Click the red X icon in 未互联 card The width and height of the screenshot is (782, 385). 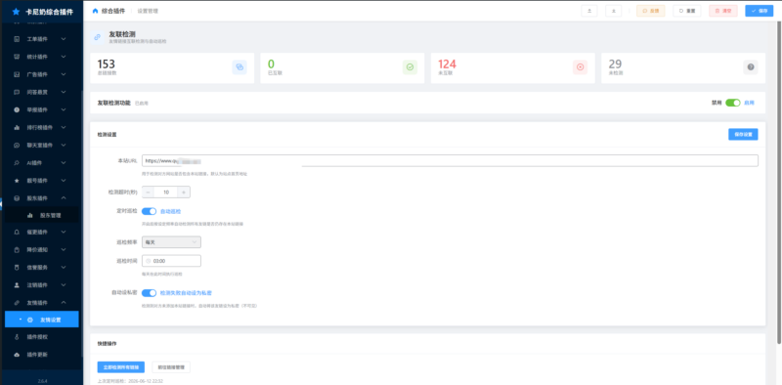pos(580,67)
